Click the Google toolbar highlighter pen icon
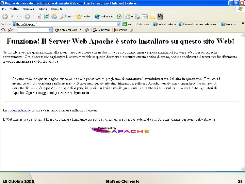 (132, 30)
